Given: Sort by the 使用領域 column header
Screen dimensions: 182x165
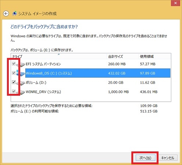Looking at the screenshot, I should point(155,56).
